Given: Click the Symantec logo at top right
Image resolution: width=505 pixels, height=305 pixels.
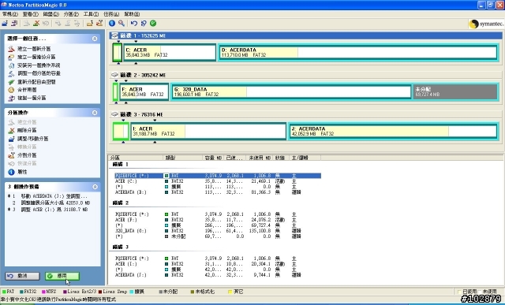Looking at the screenshot, I should [x=486, y=24].
